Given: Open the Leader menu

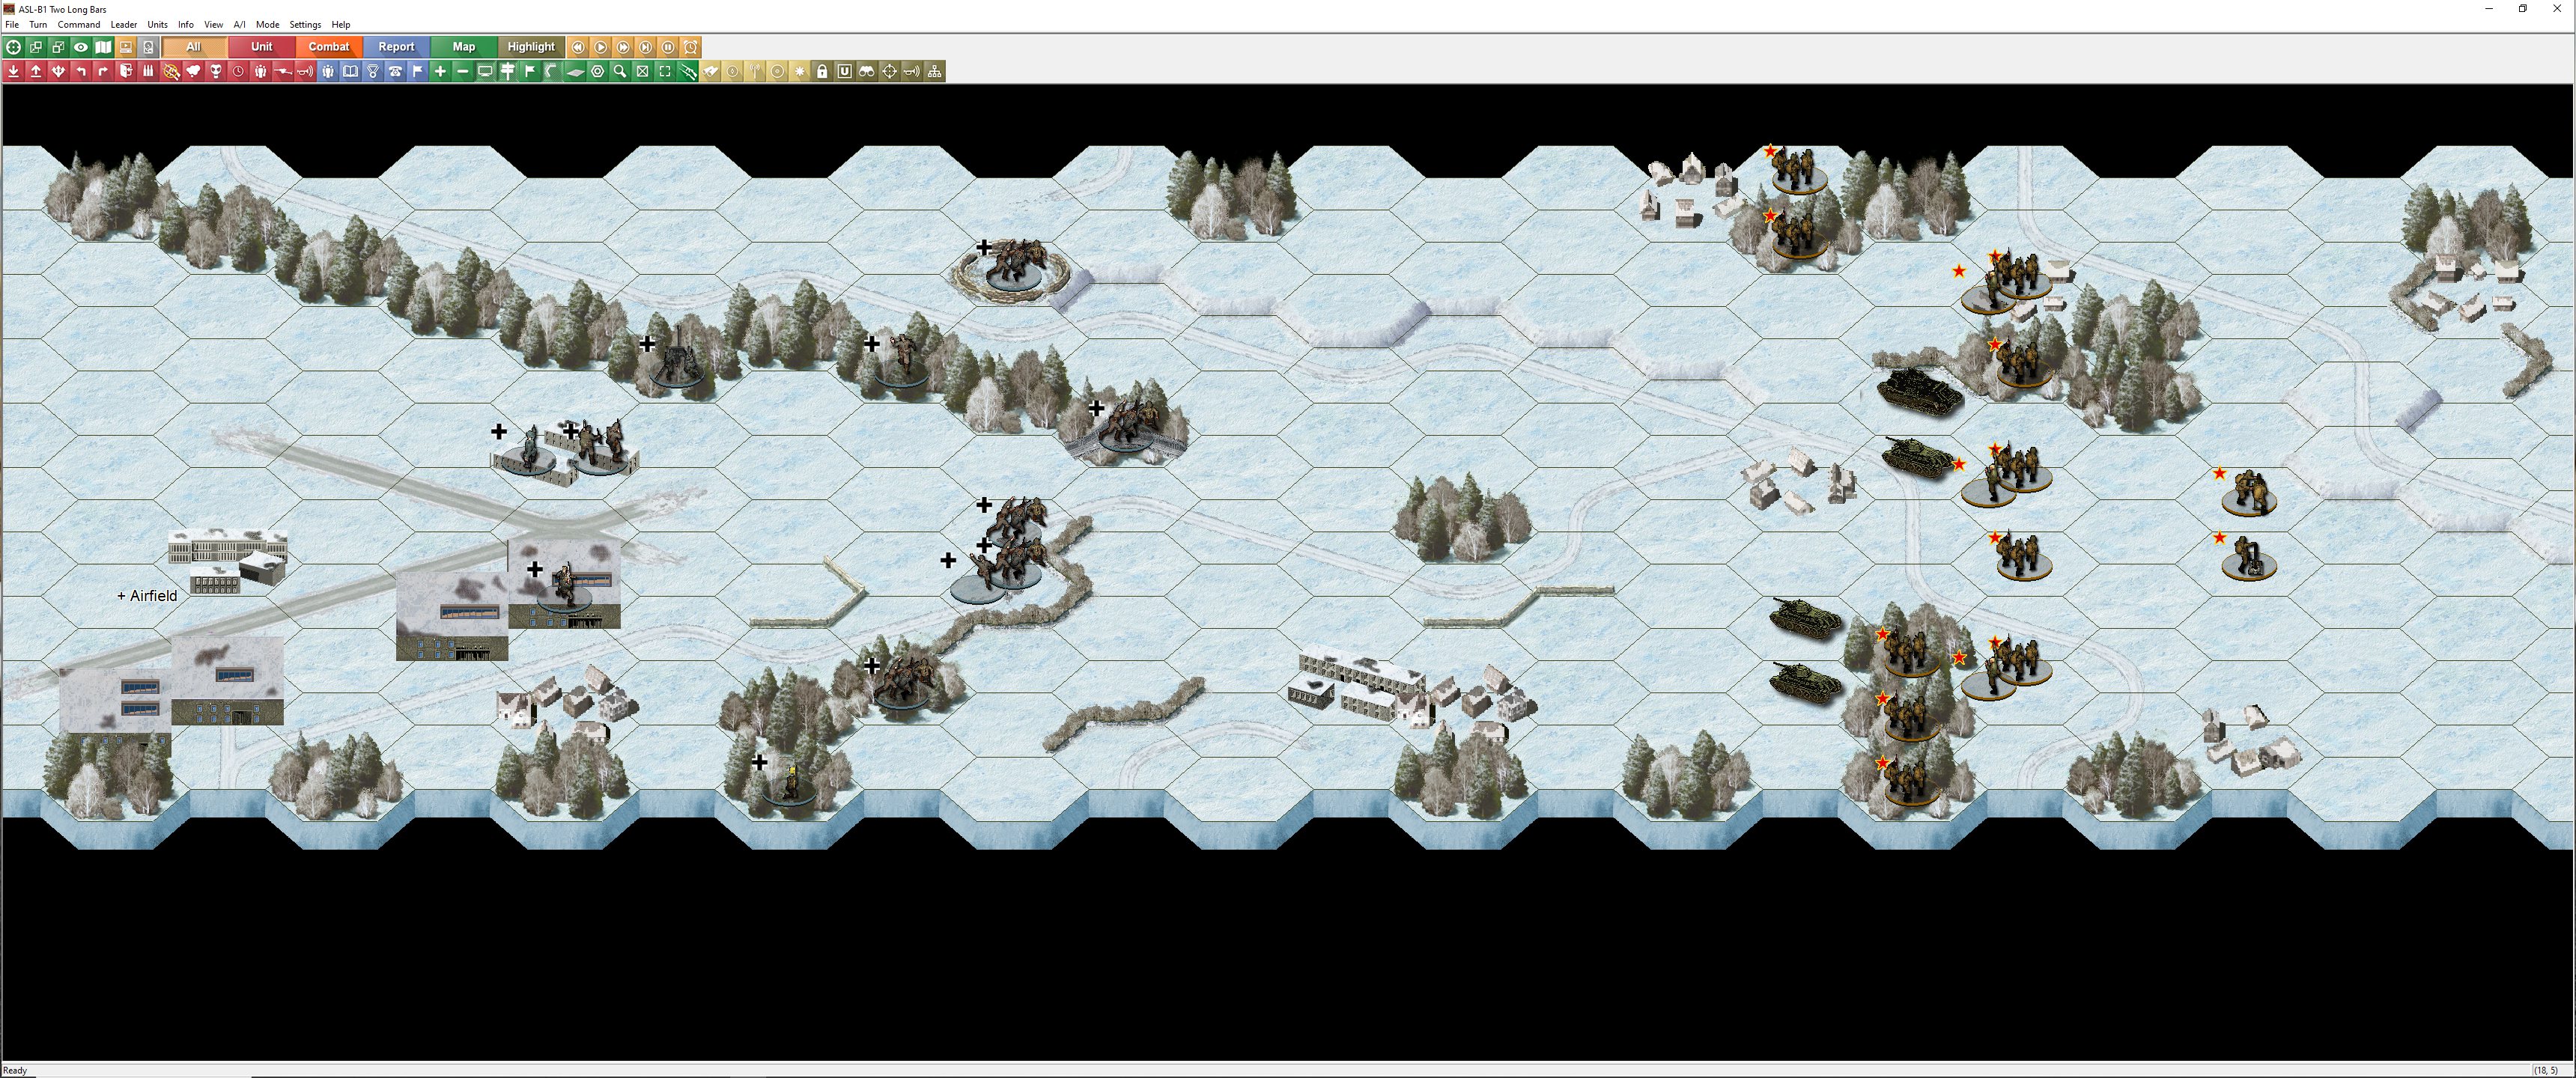Looking at the screenshot, I should click(x=124, y=24).
